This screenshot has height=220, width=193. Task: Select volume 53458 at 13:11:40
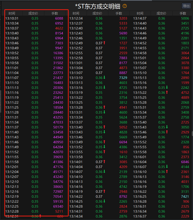(x=58, y=132)
